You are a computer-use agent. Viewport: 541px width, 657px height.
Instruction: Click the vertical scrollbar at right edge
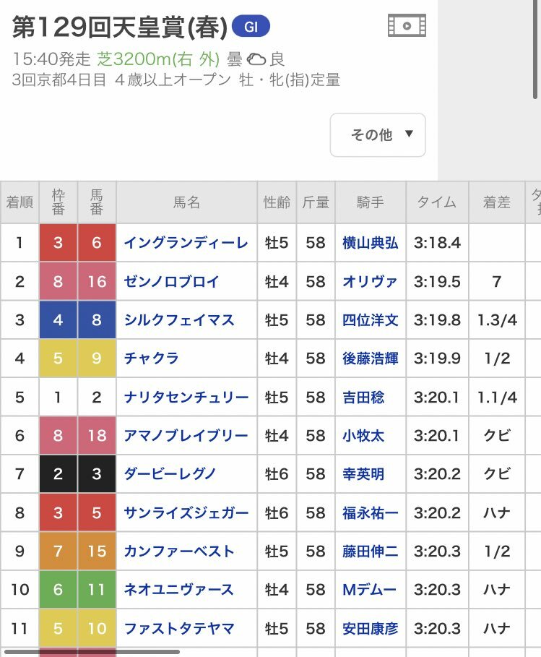click(x=535, y=49)
